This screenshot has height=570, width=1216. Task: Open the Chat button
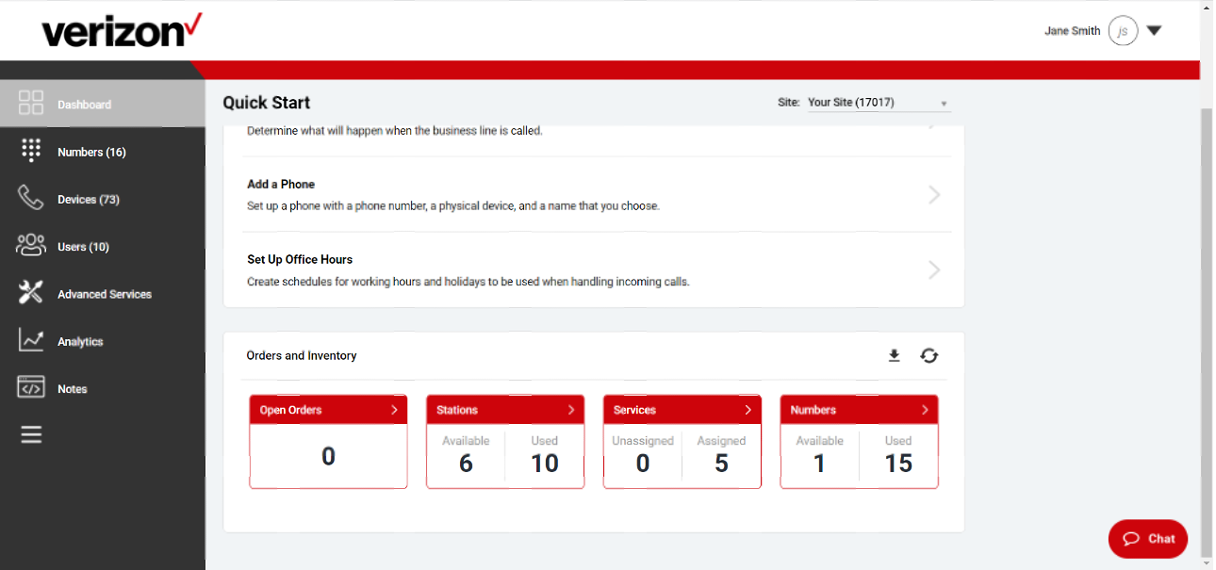coord(1148,539)
